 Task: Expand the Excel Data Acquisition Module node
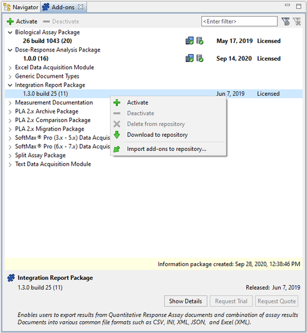(10, 67)
